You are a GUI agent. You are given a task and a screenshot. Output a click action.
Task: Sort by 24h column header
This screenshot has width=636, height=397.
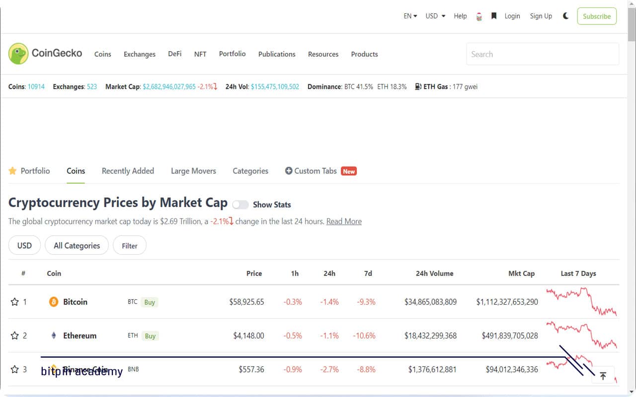pos(329,273)
